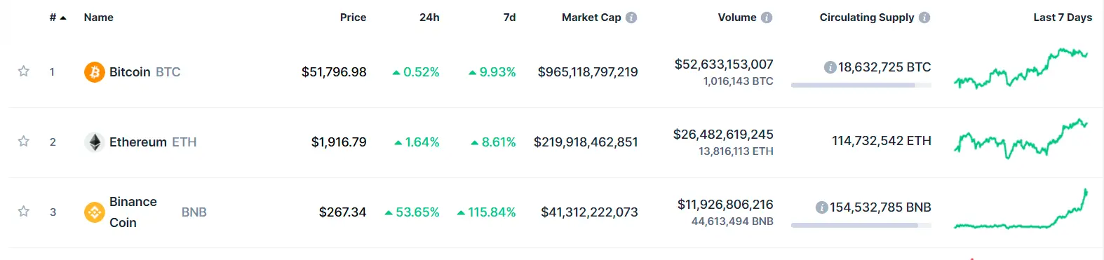Open Ethereum's $26,482,619,245 volume link

(x=723, y=134)
